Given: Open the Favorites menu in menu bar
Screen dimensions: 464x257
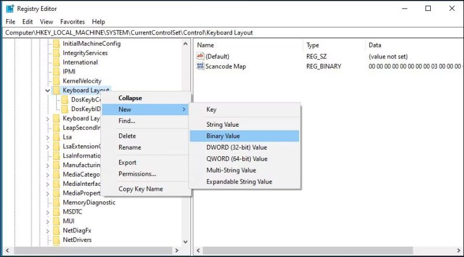Looking at the screenshot, I should point(72,22).
